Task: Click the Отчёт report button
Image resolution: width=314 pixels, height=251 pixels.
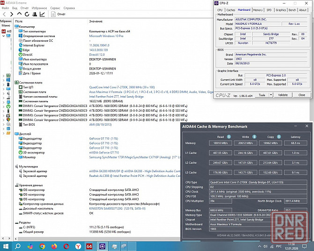Action: [x=58, y=15]
